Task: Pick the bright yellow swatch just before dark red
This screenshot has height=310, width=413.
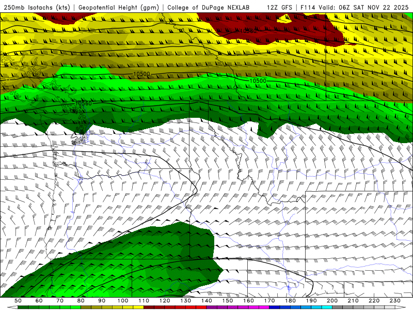Action: pos(138,307)
